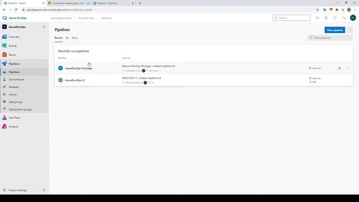
Task: Switch to the Runs tab
Action: coord(75,38)
